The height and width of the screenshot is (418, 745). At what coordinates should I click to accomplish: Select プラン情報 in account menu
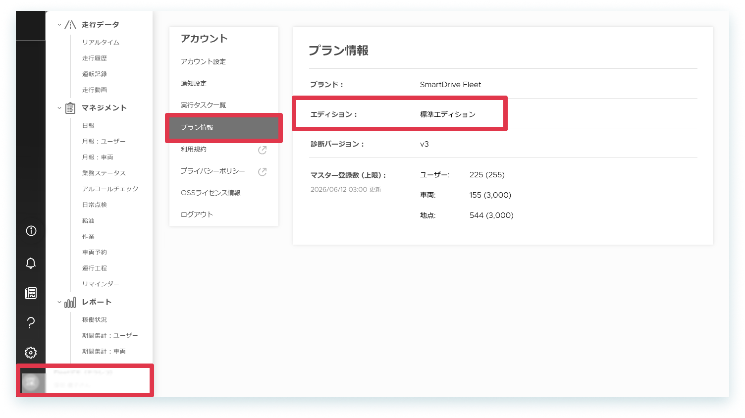pos(224,128)
